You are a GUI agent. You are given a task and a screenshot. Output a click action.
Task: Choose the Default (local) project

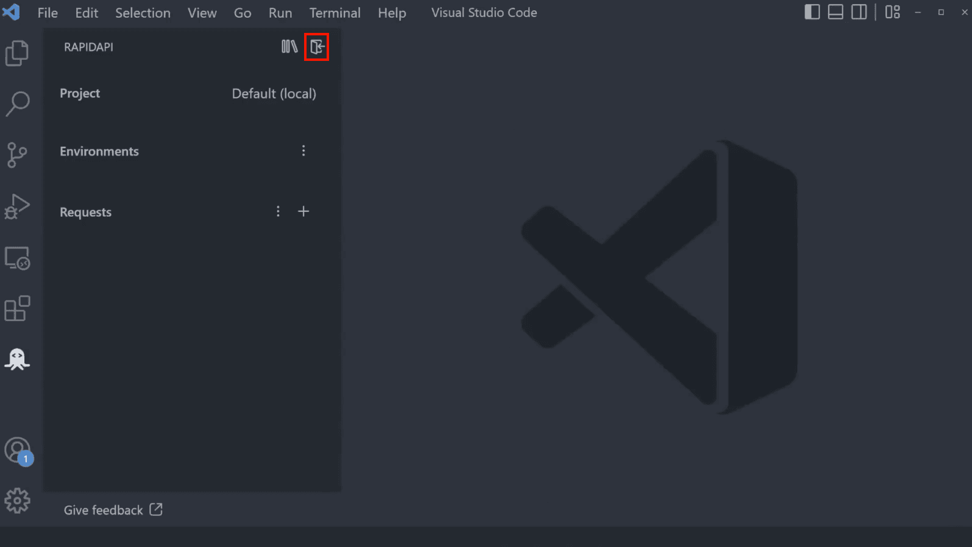[274, 94]
